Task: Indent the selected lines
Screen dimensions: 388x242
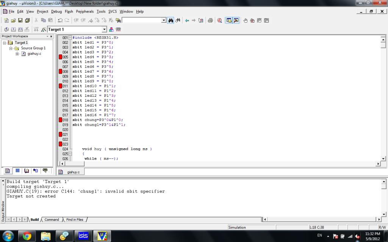Action: [x=76, y=20]
